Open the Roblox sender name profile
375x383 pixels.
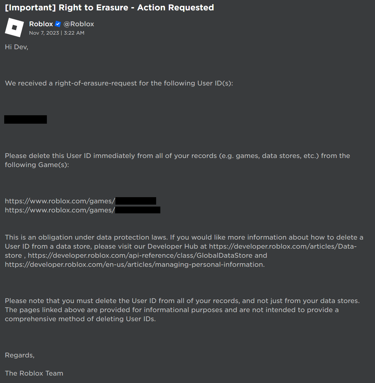click(41, 24)
